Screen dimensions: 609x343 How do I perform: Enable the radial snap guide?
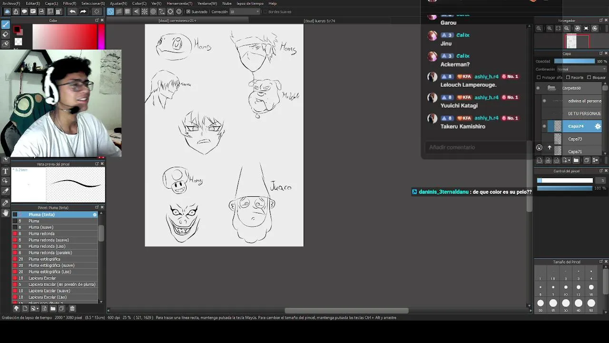pos(145,11)
